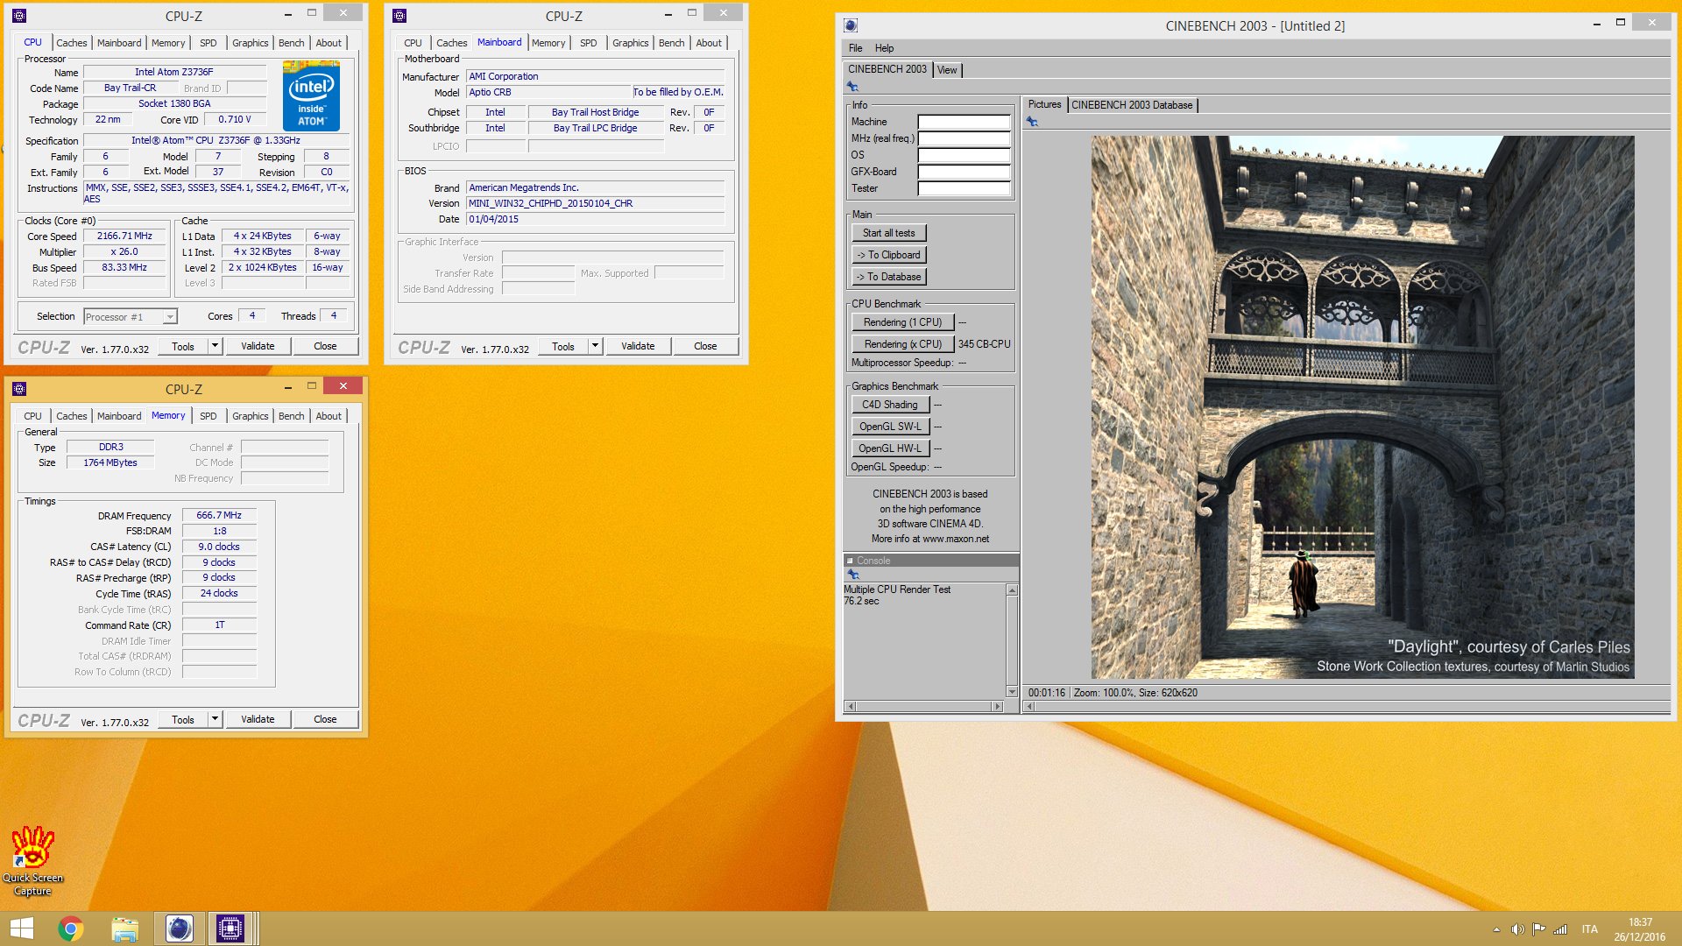Run the OpenGL HW-L benchmark
The image size is (1682, 946).
tap(890, 448)
